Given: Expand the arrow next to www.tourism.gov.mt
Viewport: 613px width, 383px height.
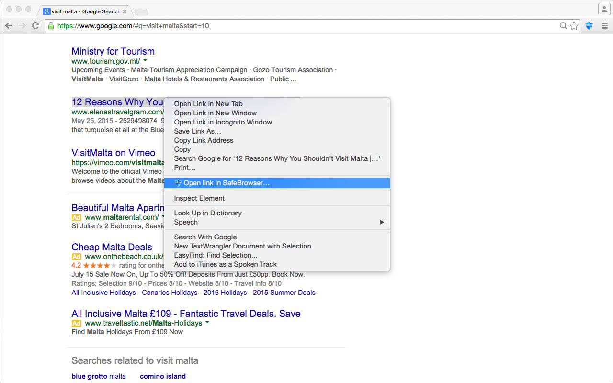Looking at the screenshot, I should (x=145, y=61).
